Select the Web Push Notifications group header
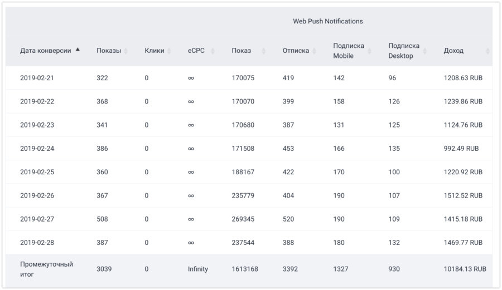Viewport: 502px width, 290px height. click(328, 21)
